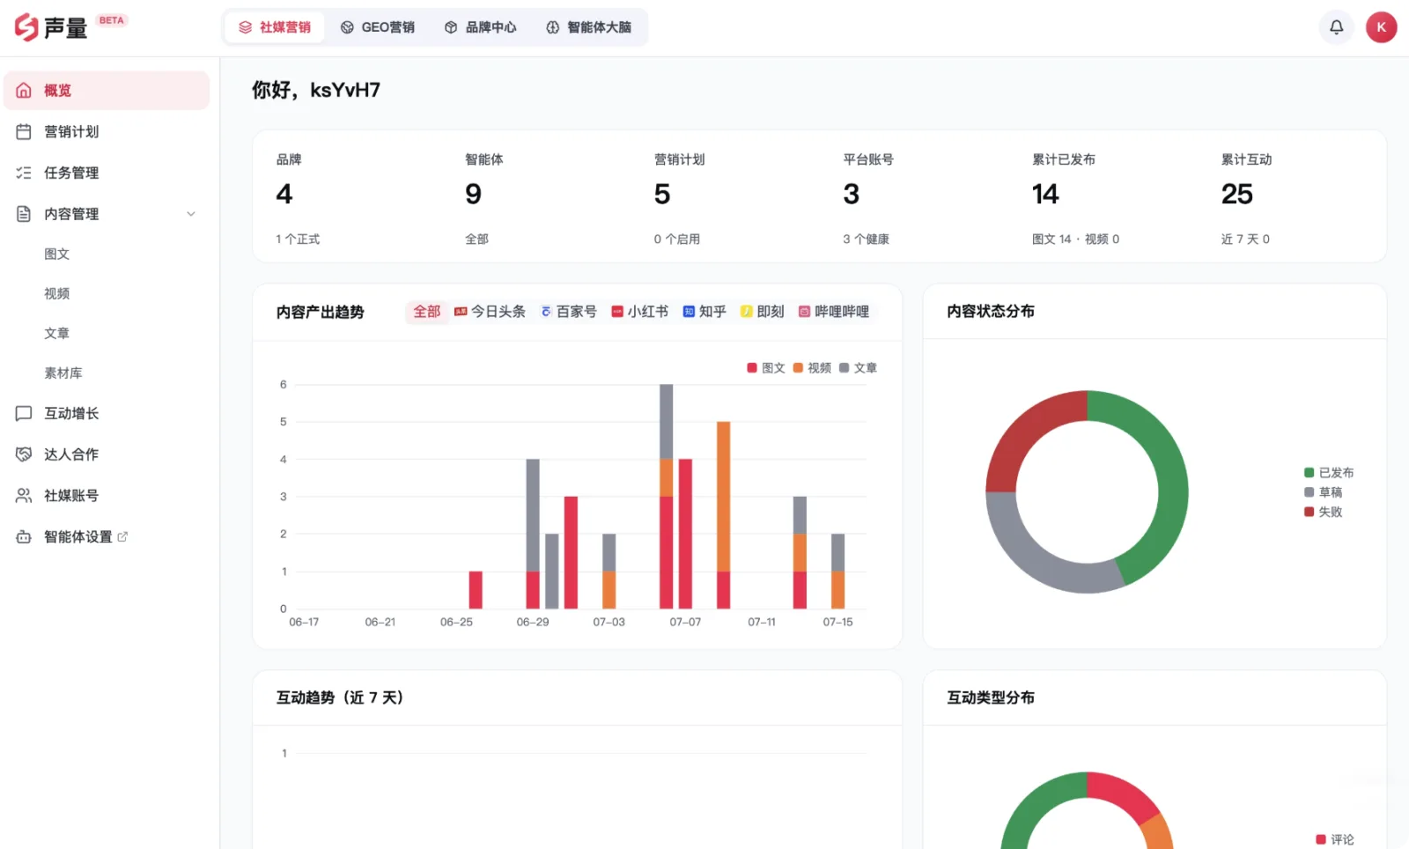The width and height of the screenshot is (1409, 849).
Task: Filter trend by 小红书
Action: (x=640, y=312)
